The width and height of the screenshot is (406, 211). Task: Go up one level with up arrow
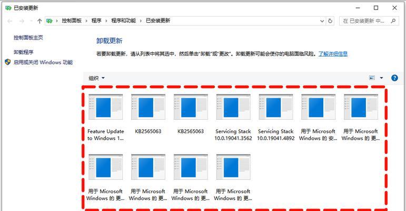39,21
